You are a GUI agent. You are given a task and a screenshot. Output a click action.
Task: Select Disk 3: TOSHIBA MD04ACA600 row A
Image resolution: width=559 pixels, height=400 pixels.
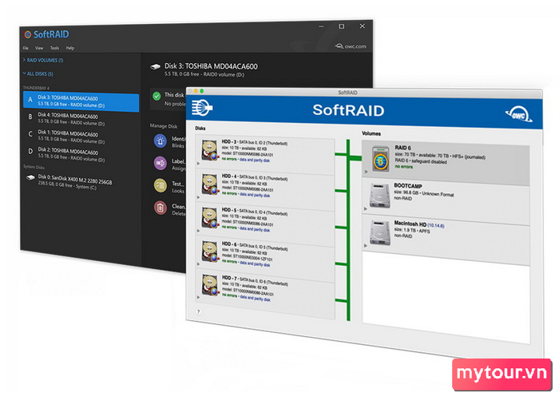81,101
